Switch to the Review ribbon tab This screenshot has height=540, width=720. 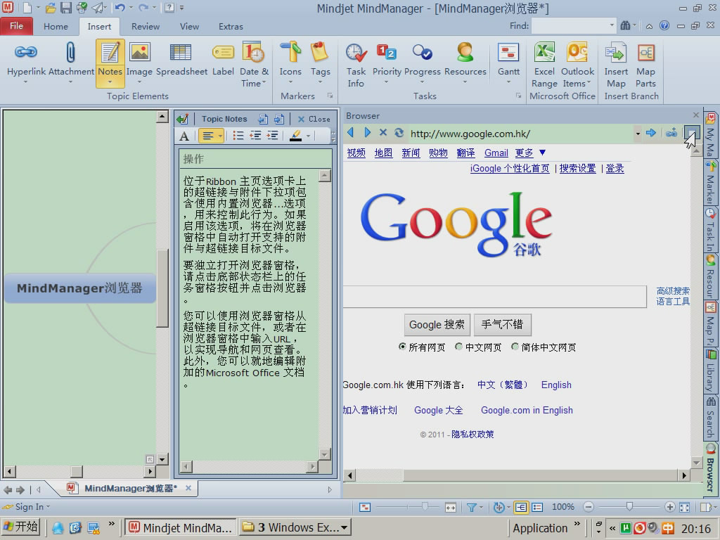coord(145,26)
